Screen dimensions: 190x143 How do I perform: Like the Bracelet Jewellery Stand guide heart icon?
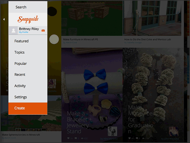pyautogui.click(x=68, y=138)
